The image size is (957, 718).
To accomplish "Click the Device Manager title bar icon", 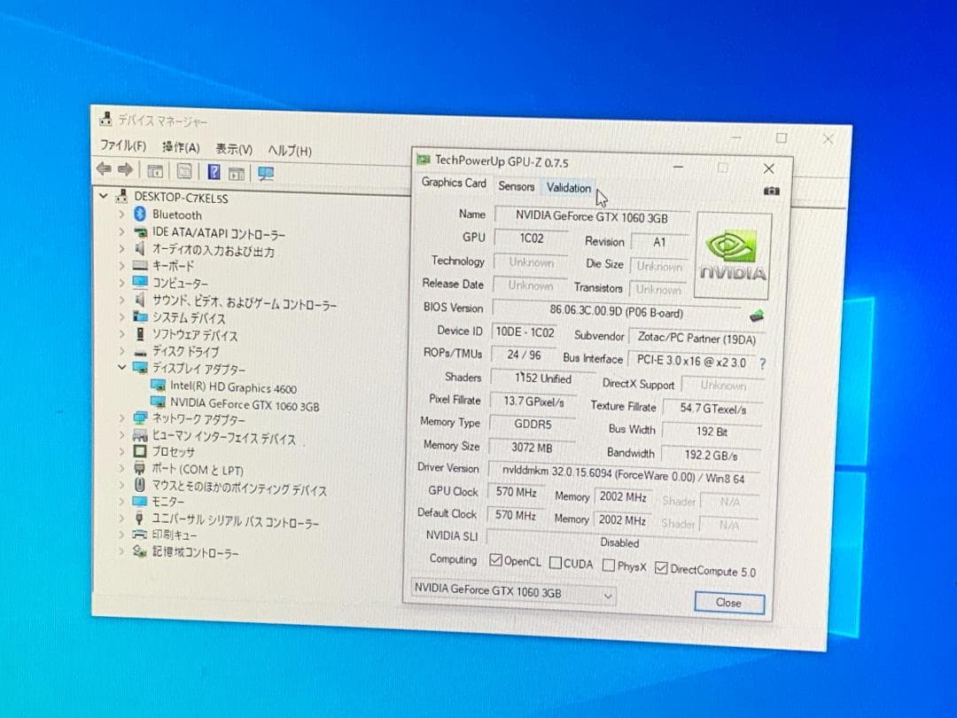I will point(105,119).
